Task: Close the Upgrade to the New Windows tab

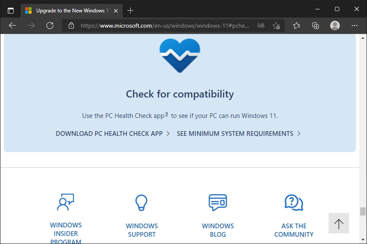Action: [116, 11]
